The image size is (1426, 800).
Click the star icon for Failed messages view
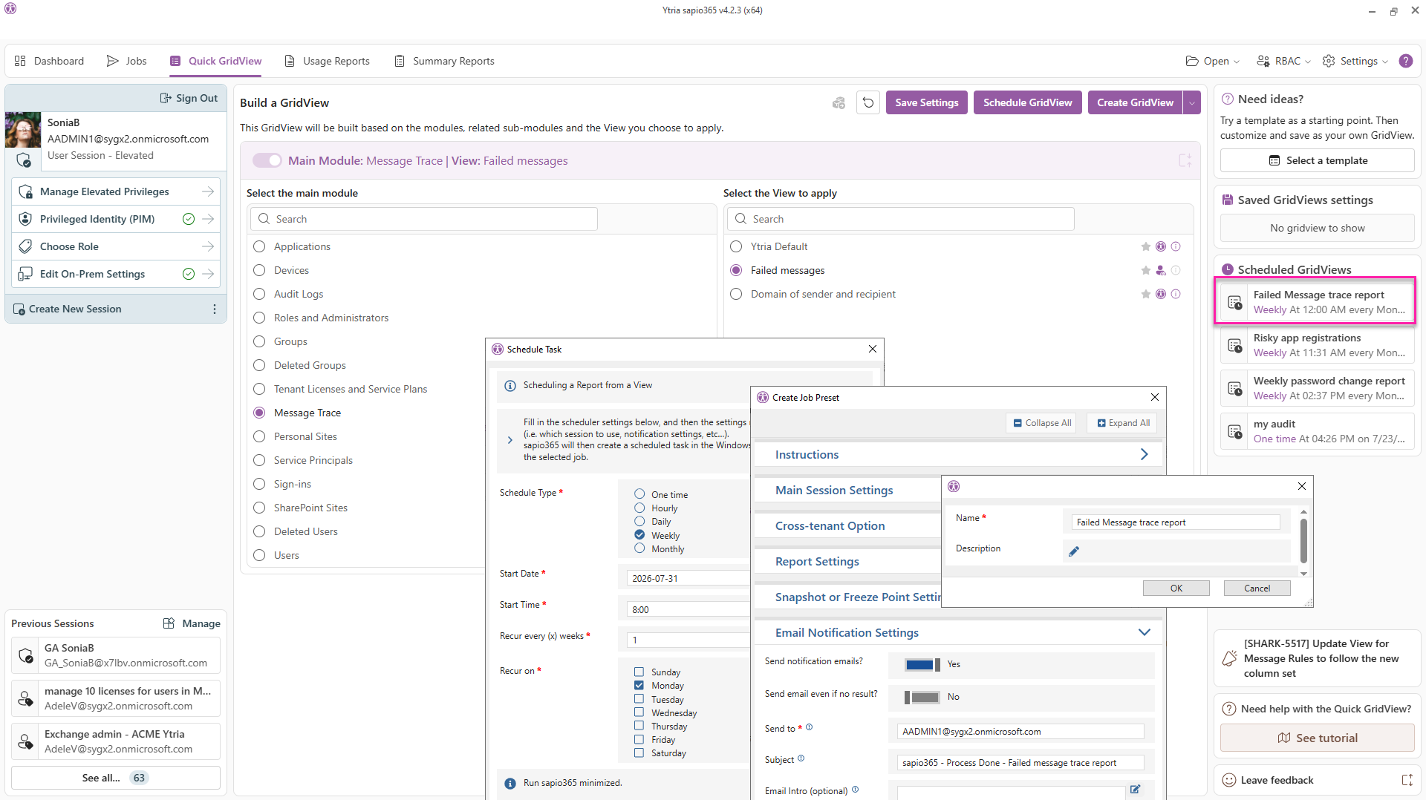tap(1146, 270)
